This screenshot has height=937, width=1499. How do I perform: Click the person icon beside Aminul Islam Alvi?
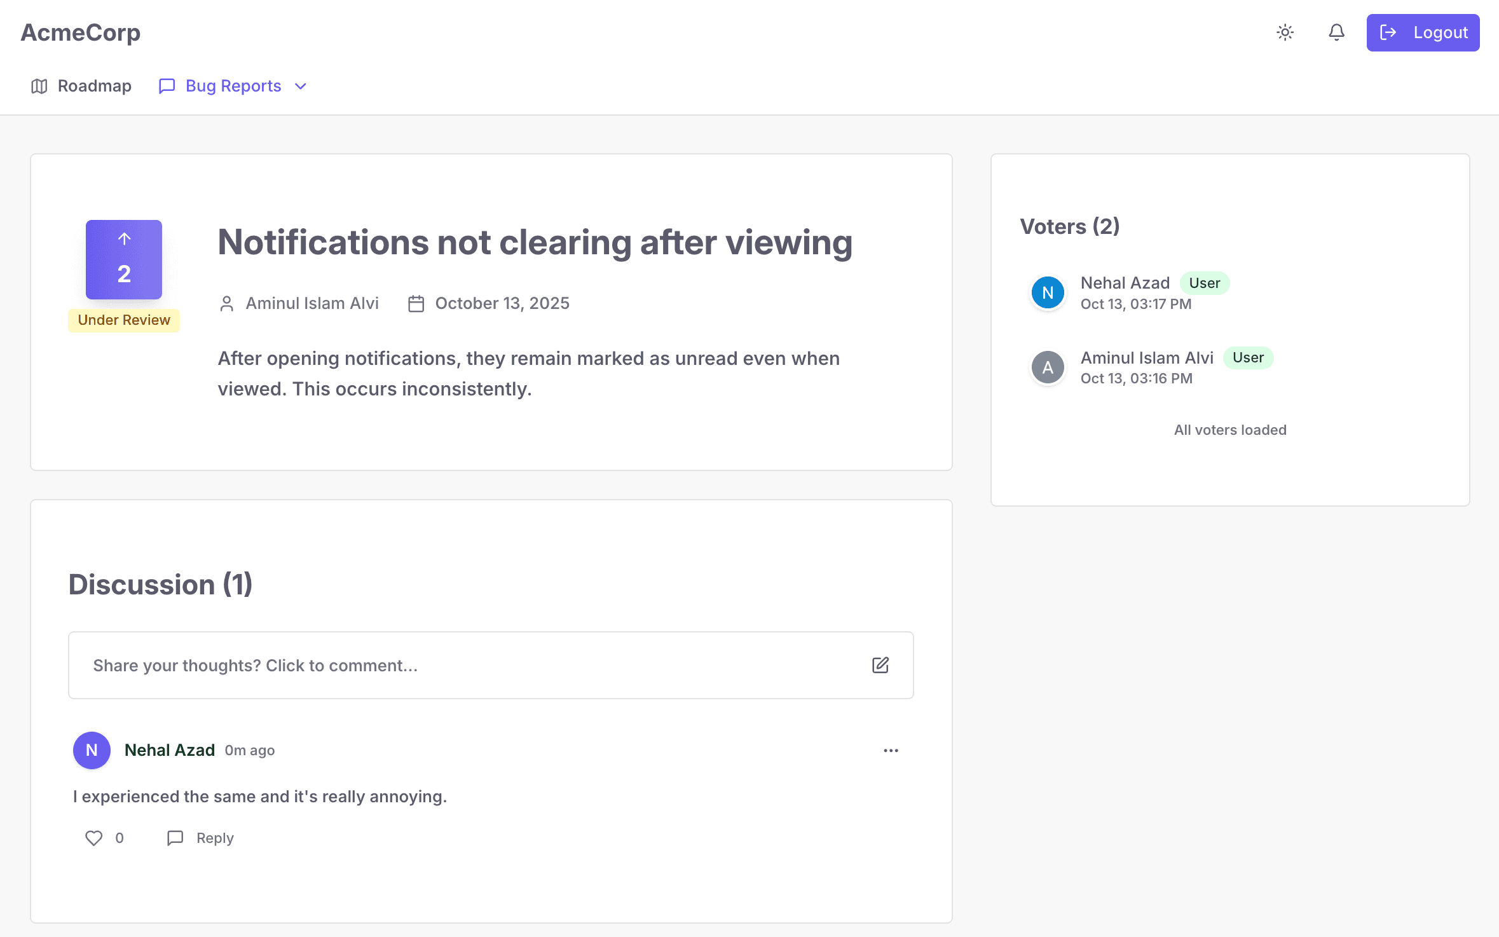(x=226, y=303)
